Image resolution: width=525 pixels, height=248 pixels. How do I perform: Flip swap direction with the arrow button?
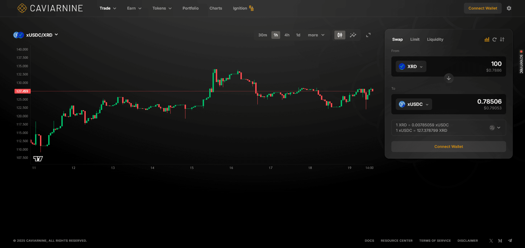click(449, 78)
